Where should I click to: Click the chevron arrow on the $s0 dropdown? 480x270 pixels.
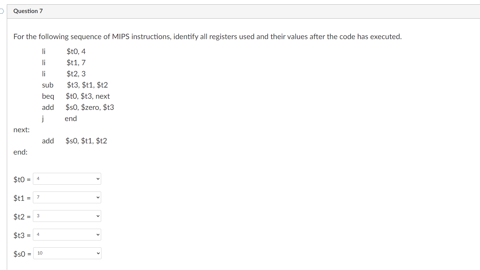click(x=97, y=253)
